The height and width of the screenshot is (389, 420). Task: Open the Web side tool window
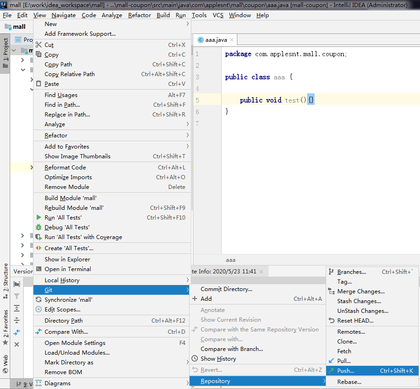click(x=6, y=363)
